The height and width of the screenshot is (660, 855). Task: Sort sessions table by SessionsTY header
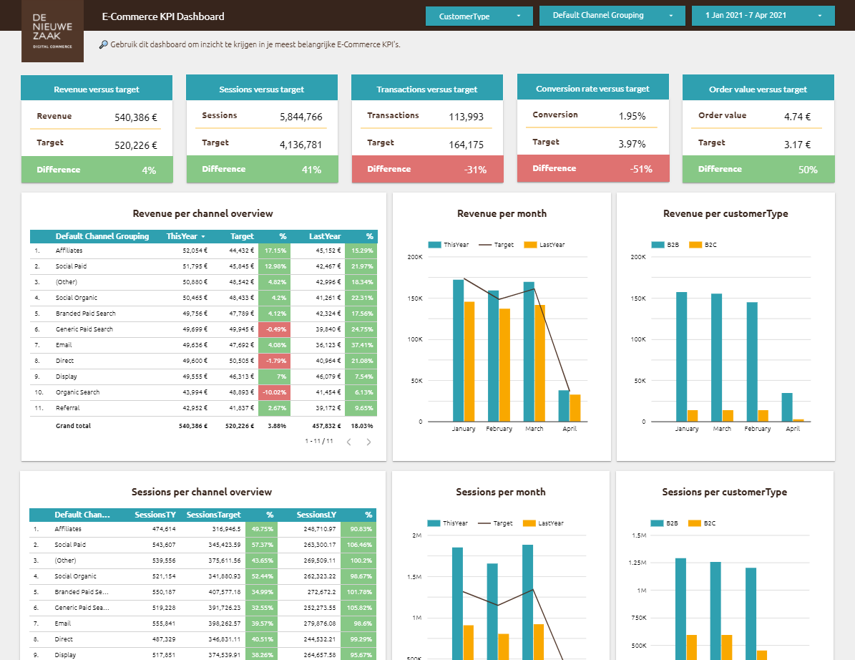(155, 515)
